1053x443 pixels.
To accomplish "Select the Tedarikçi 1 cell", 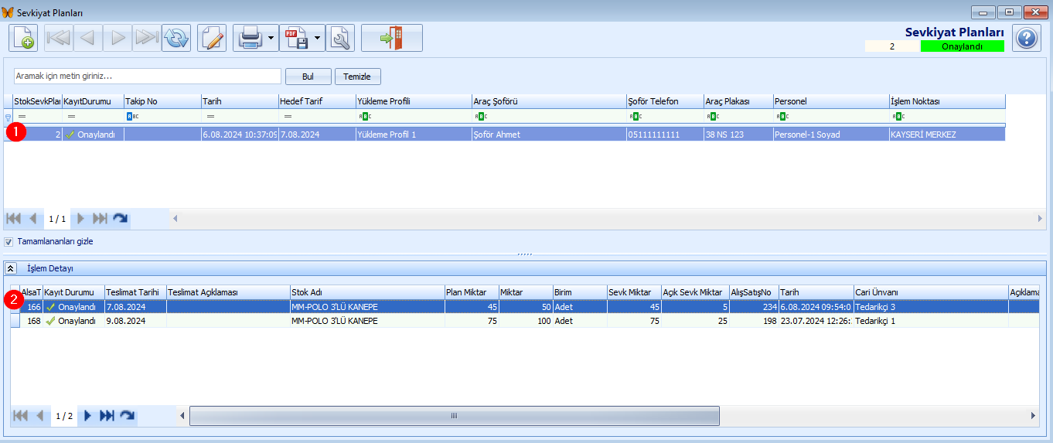I will click(x=931, y=321).
